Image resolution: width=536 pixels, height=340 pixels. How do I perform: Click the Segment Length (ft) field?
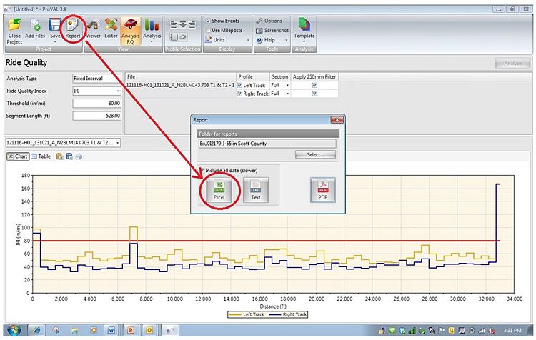pos(96,116)
